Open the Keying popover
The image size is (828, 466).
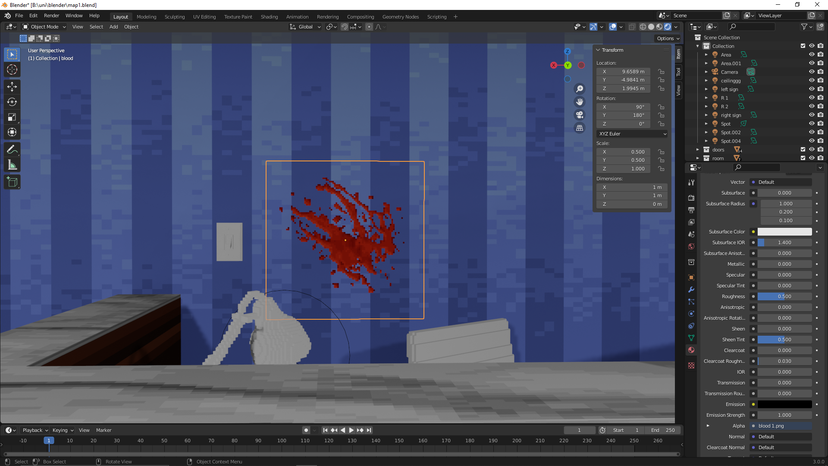pos(63,430)
